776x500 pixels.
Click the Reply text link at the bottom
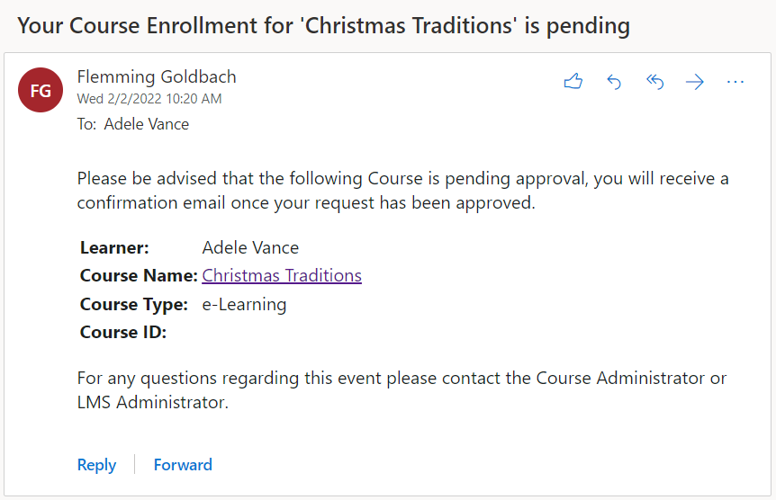[x=96, y=465]
